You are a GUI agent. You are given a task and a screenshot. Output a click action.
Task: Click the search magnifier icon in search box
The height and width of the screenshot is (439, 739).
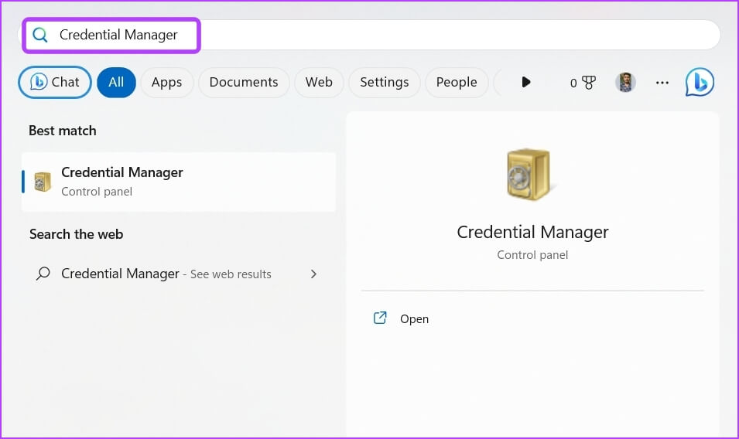point(40,35)
